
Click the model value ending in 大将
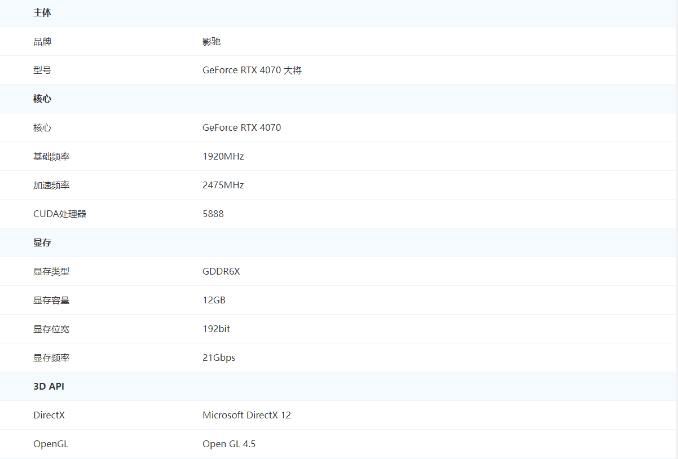(252, 70)
